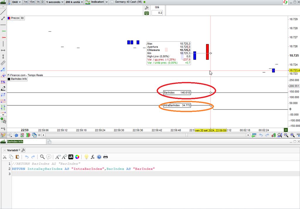
Task: Select the ruler measurement tool
Action: click(x=3, y=63)
